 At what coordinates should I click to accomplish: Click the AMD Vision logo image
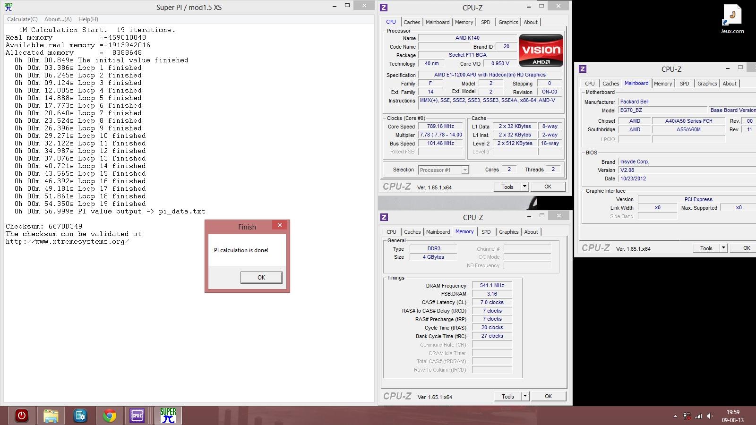pyautogui.click(x=541, y=51)
